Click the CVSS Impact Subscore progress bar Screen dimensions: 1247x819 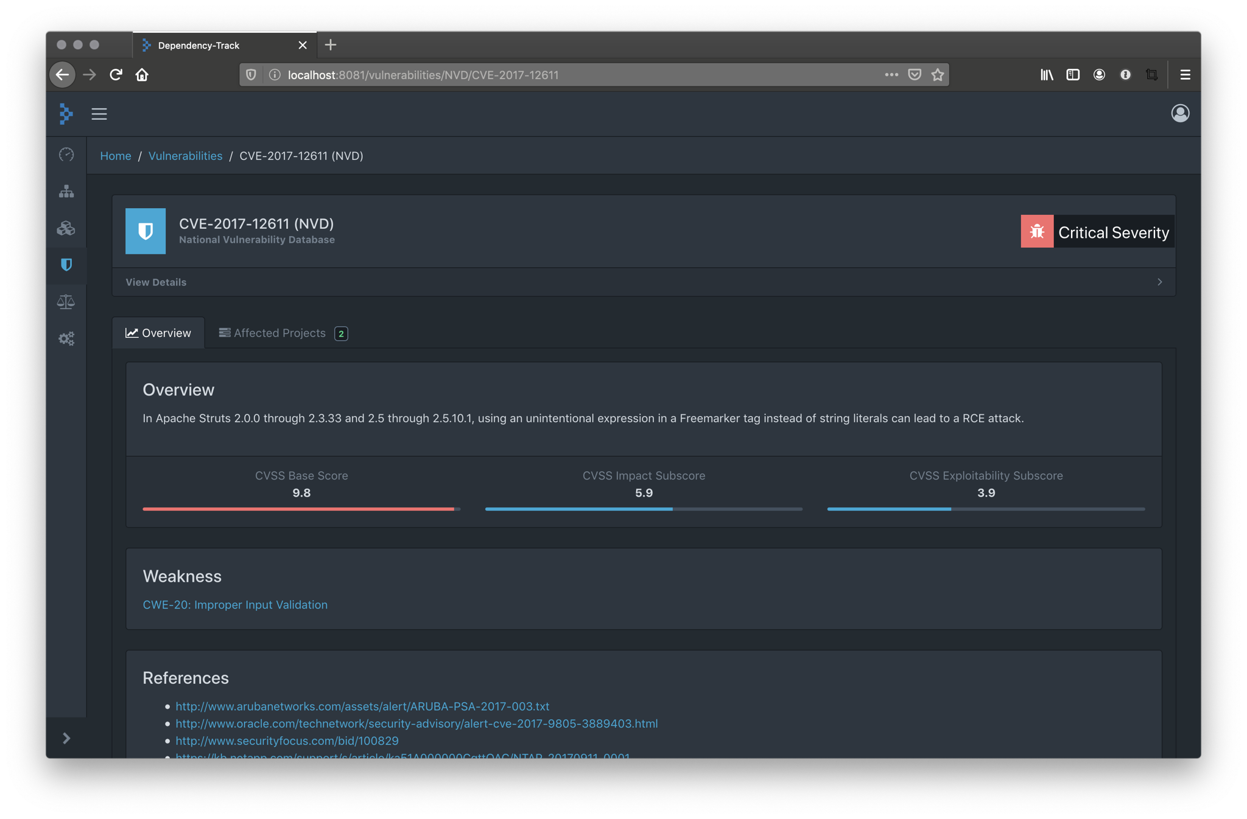(x=644, y=509)
